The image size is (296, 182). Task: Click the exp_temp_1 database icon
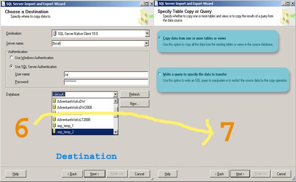tap(54, 125)
